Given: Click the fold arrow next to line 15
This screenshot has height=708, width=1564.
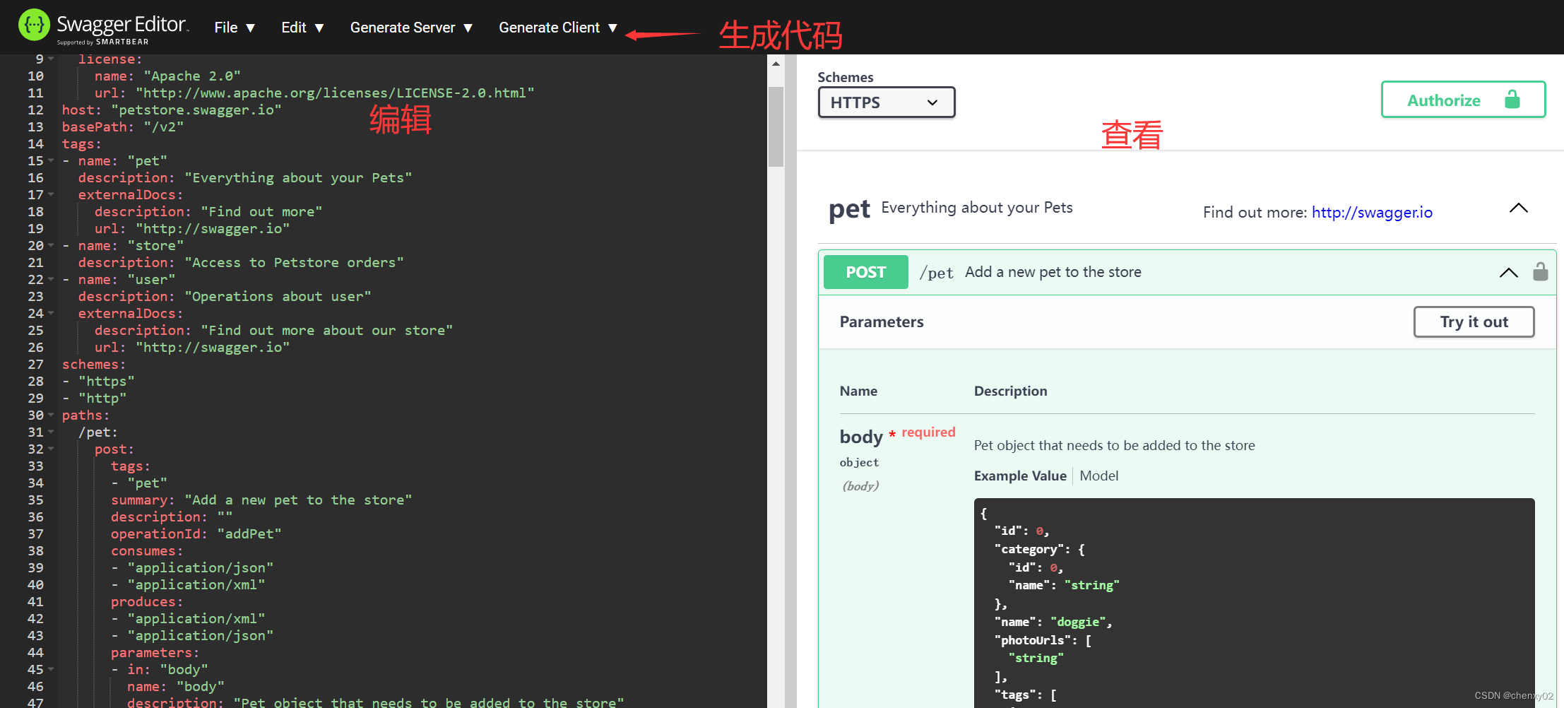Looking at the screenshot, I should [52, 160].
